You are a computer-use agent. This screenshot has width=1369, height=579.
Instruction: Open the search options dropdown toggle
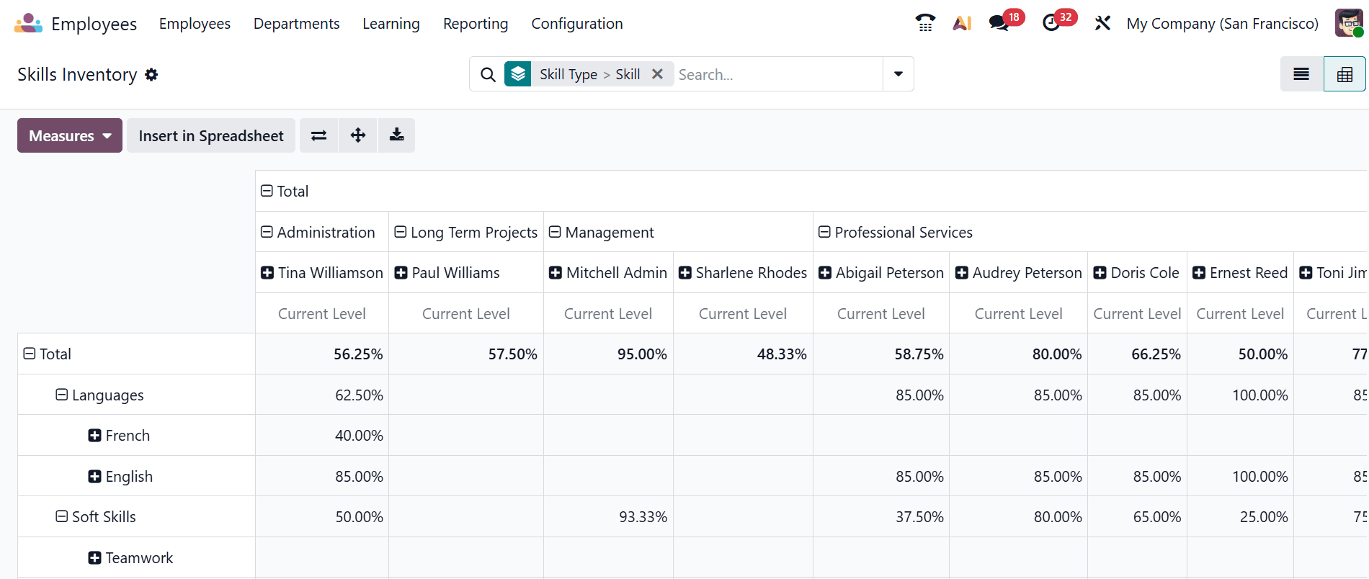tap(898, 74)
